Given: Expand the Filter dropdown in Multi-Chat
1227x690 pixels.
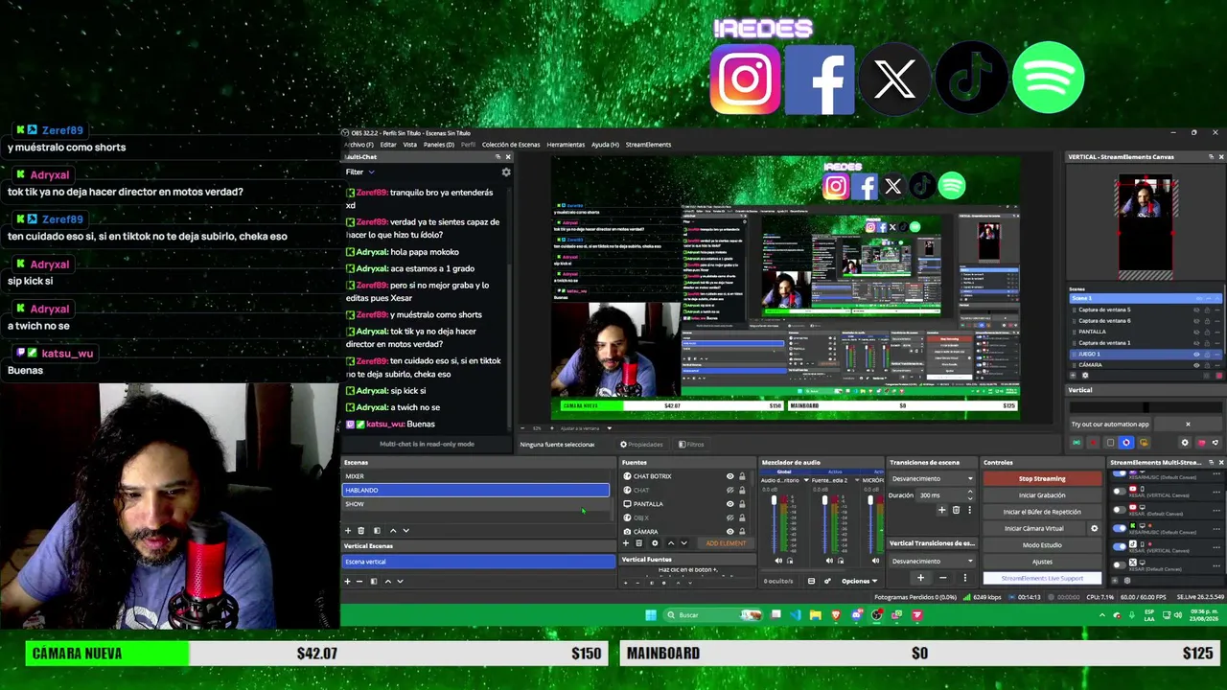Looking at the screenshot, I should tap(360, 172).
